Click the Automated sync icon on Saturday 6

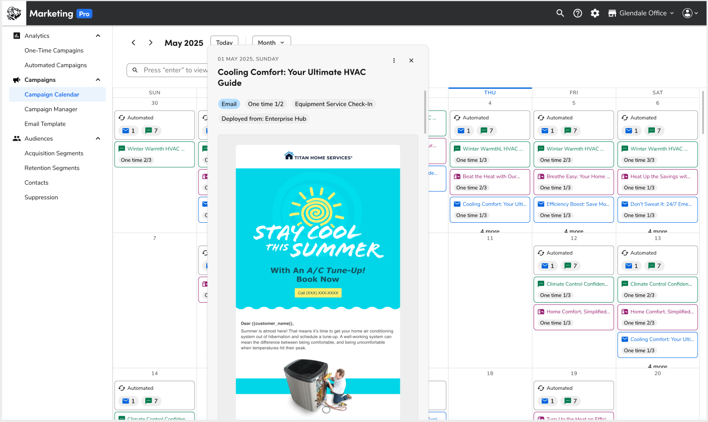[x=625, y=118]
